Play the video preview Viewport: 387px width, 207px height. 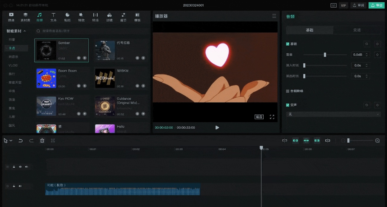click(217, 128)
